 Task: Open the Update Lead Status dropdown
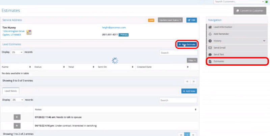170,20
